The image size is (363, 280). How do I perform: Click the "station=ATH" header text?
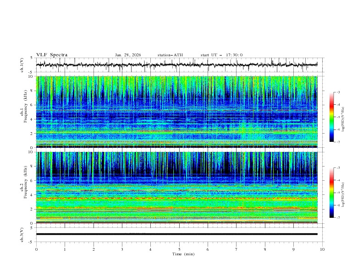[x=170, y=55]
